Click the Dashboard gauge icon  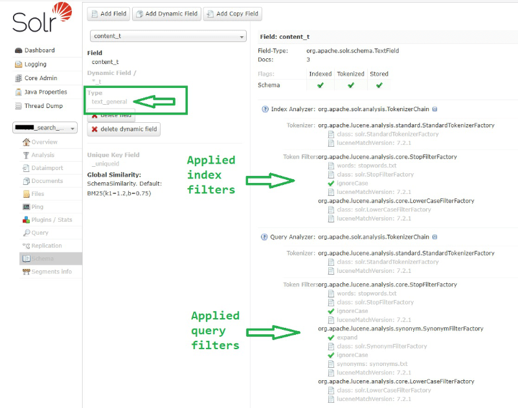pos(19,50)
